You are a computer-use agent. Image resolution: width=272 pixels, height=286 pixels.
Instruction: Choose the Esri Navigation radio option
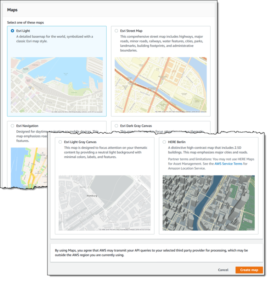[12, 126]
